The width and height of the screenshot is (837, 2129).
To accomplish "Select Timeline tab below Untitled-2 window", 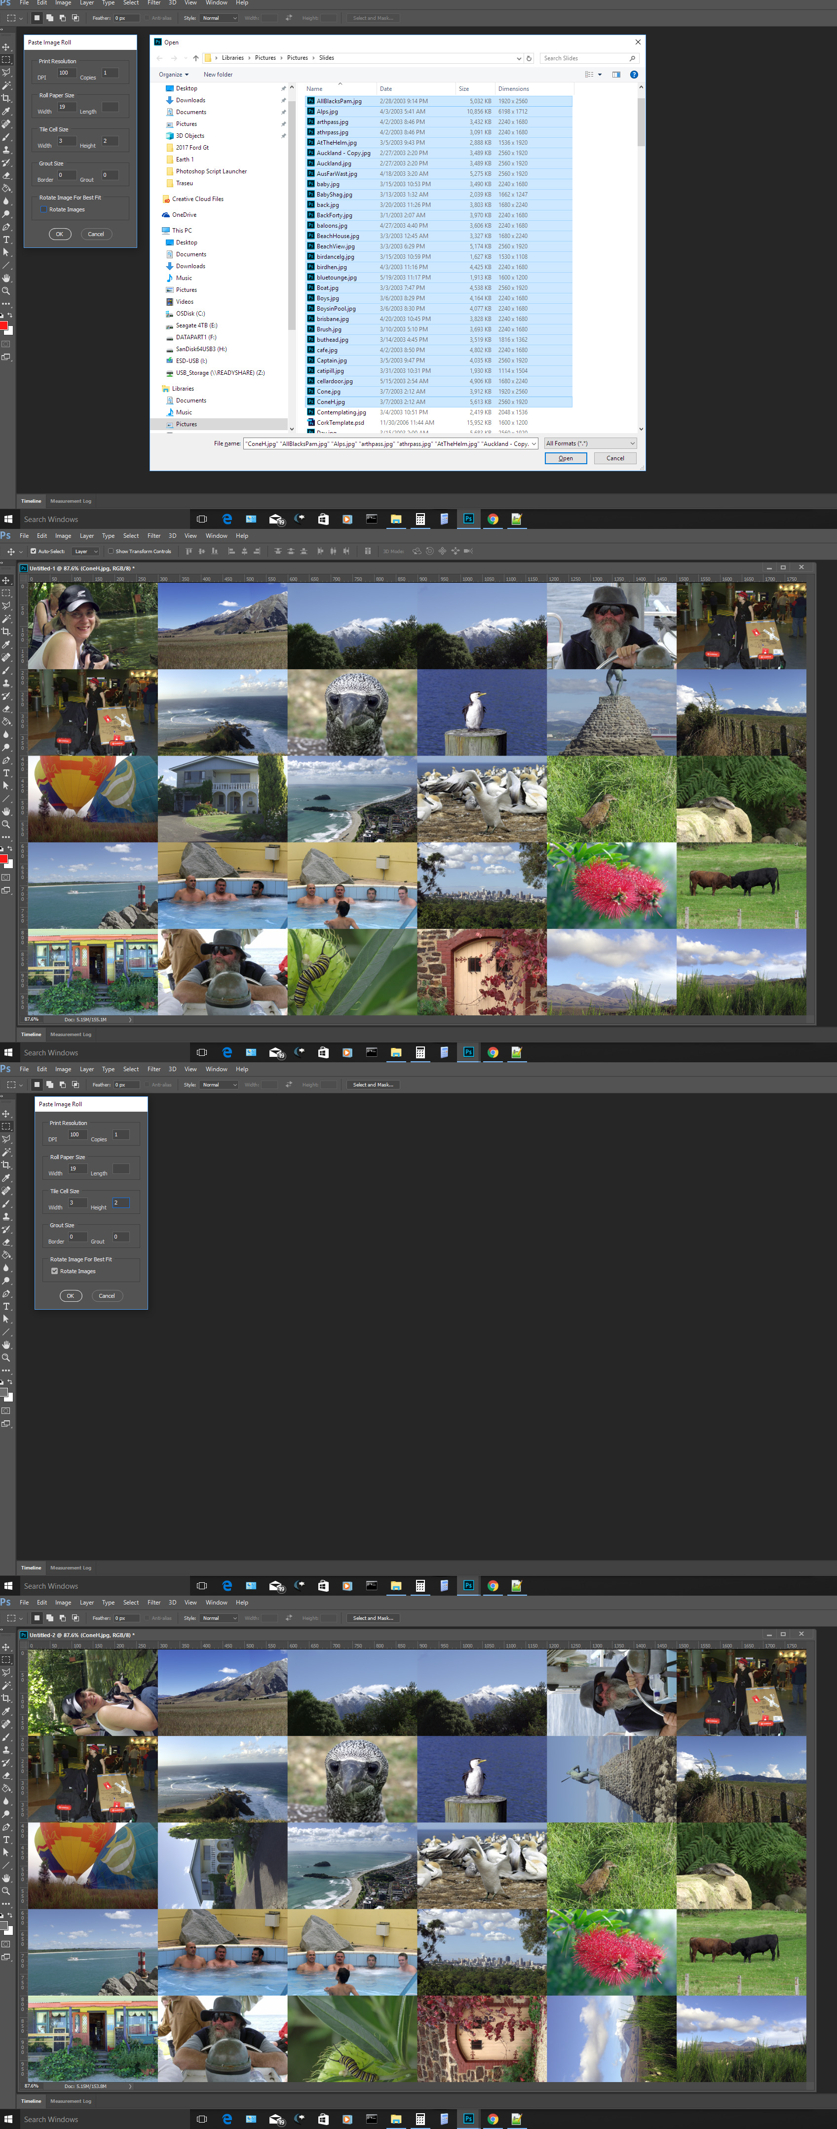I will [32, 2100].
